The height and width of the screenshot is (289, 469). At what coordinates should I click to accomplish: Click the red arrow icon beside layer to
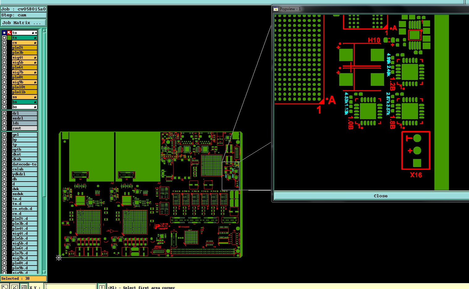pos(9,33)
